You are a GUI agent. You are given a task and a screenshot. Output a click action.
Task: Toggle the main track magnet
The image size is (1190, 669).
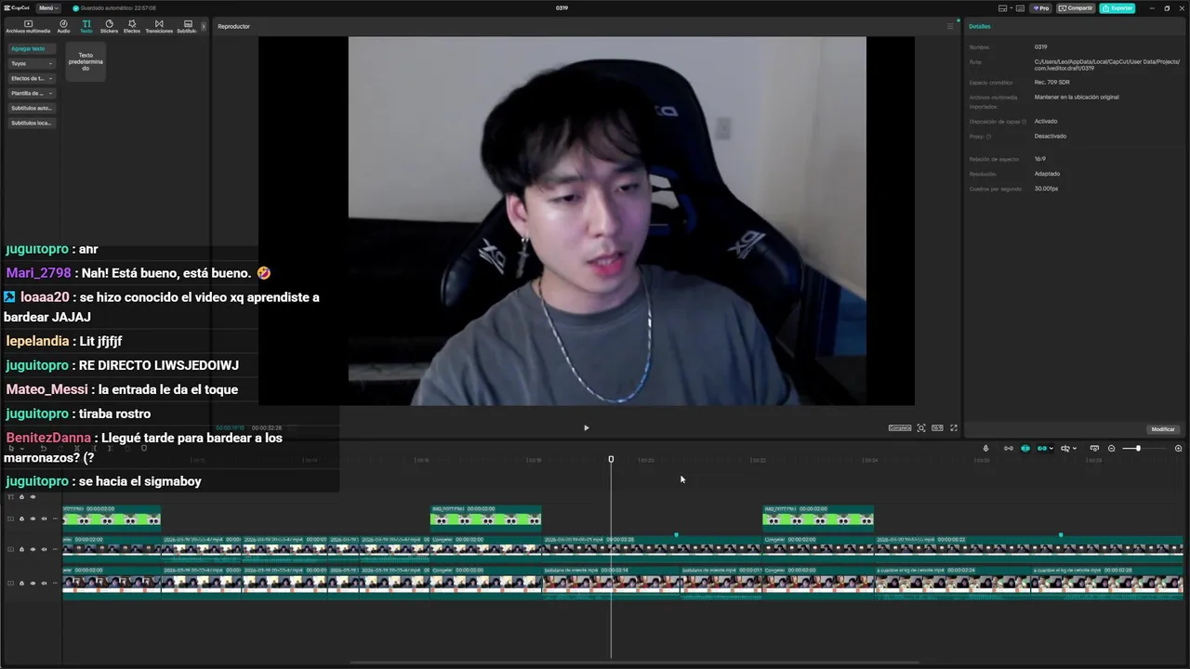pyautogui.click(x=1009, y=448)
